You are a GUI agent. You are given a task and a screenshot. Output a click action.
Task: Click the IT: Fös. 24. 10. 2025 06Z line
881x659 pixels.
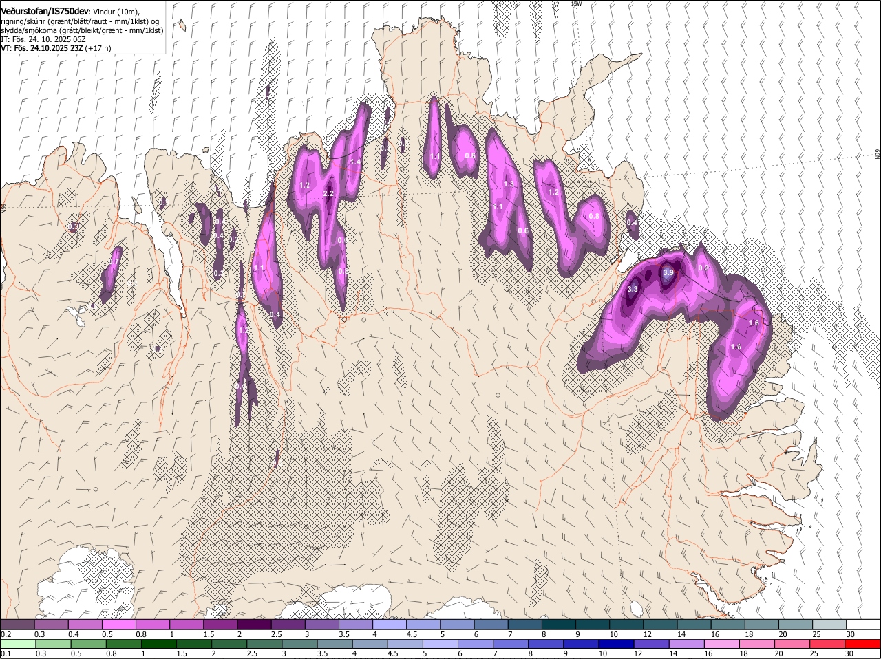[43, 39]
